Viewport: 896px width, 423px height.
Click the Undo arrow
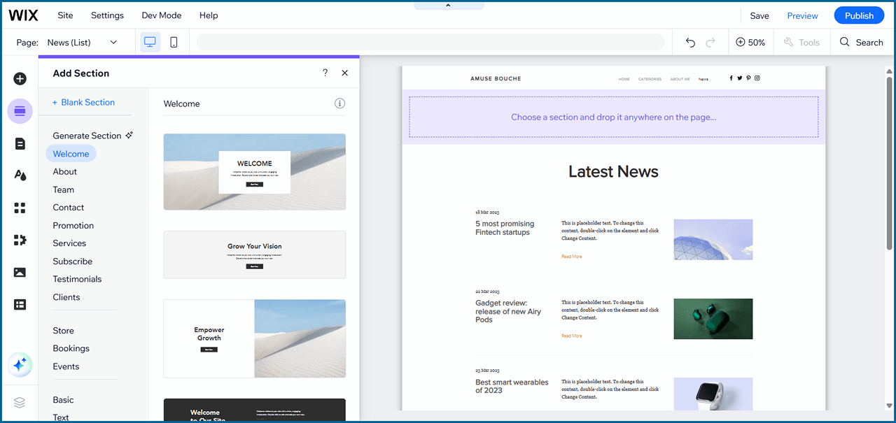[x=690, y=43]
